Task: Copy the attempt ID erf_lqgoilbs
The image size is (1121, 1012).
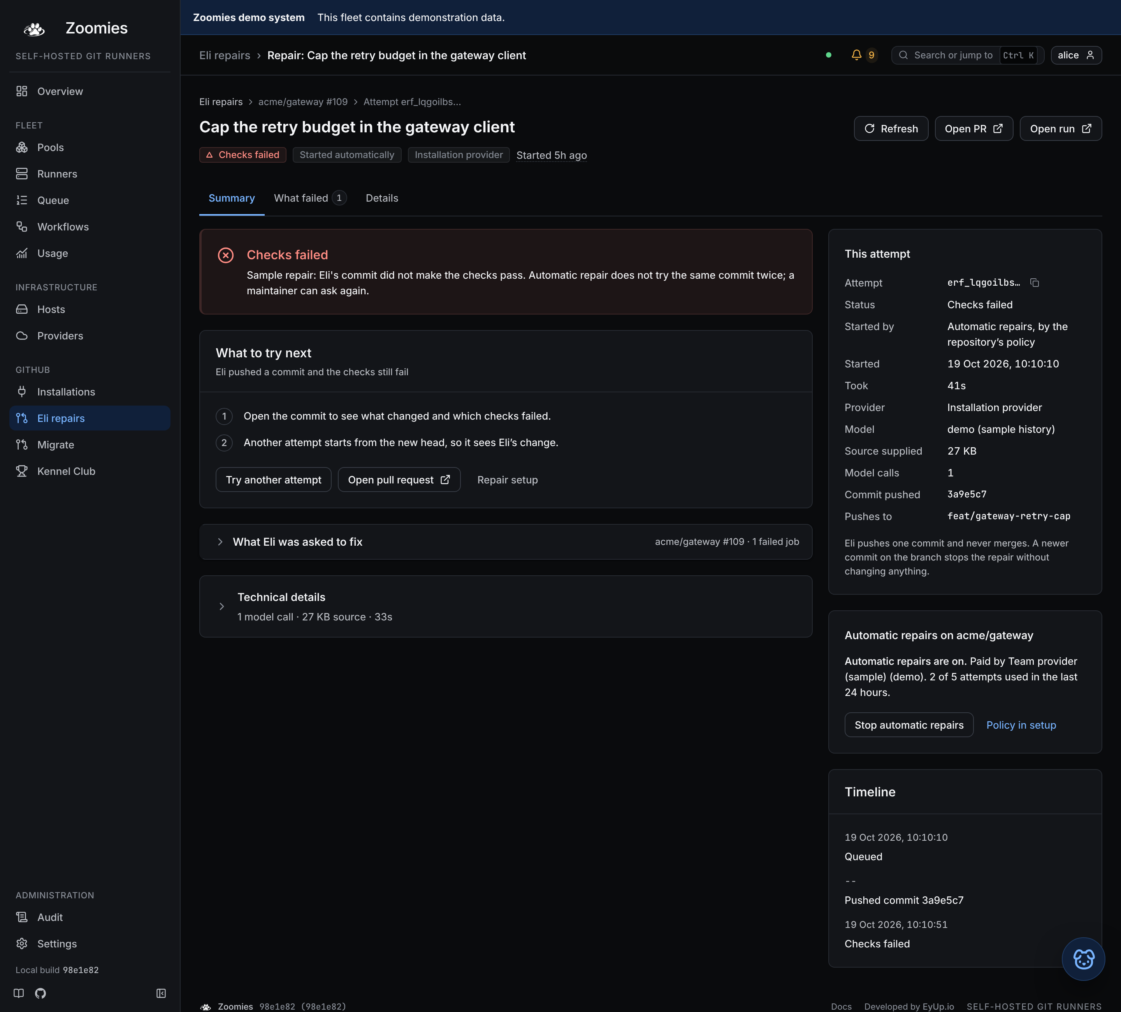Action: pos(1034,283)
